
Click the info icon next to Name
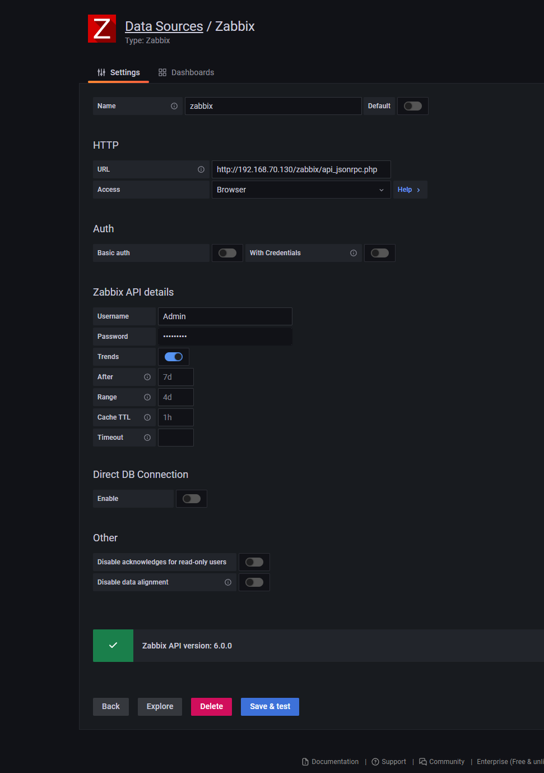[x=174, y=106]
